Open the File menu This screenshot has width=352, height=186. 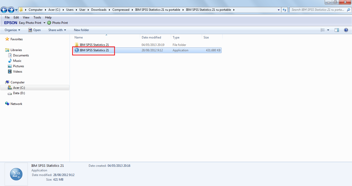tap(7, 17)
